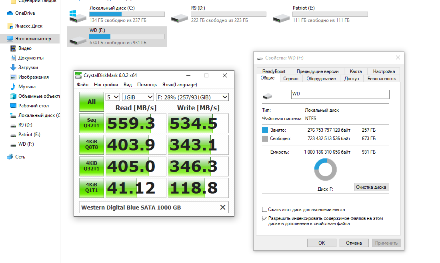This screenshot has width=440, height=263.
Task: Open Локальный диск (C:) Windows drive icon
Action: 78,16
